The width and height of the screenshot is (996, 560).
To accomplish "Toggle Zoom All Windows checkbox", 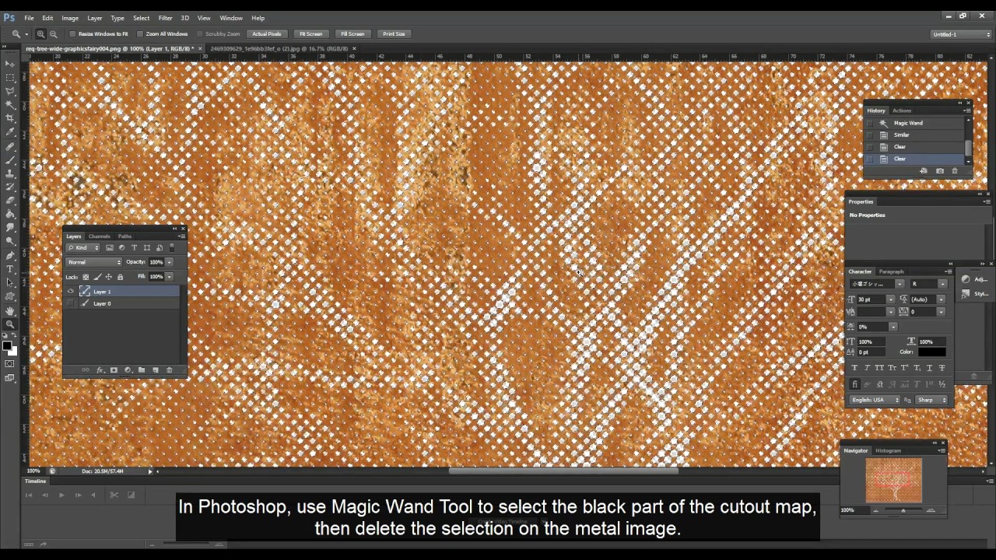I will [x=140, y=34].
